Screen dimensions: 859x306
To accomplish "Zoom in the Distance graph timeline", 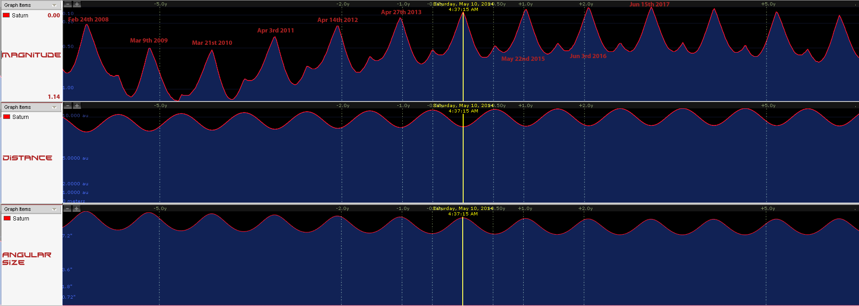I will 77,106.
